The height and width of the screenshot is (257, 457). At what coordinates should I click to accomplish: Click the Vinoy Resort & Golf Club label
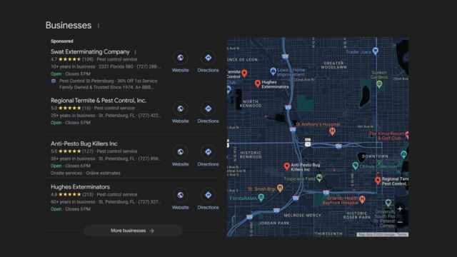point(387,136)
